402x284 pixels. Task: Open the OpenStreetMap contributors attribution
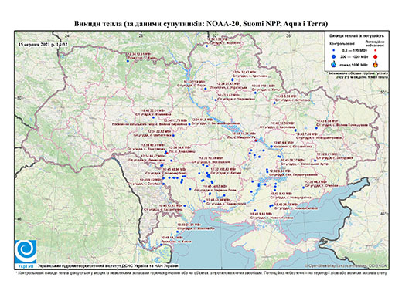click(x=346, y=265)
